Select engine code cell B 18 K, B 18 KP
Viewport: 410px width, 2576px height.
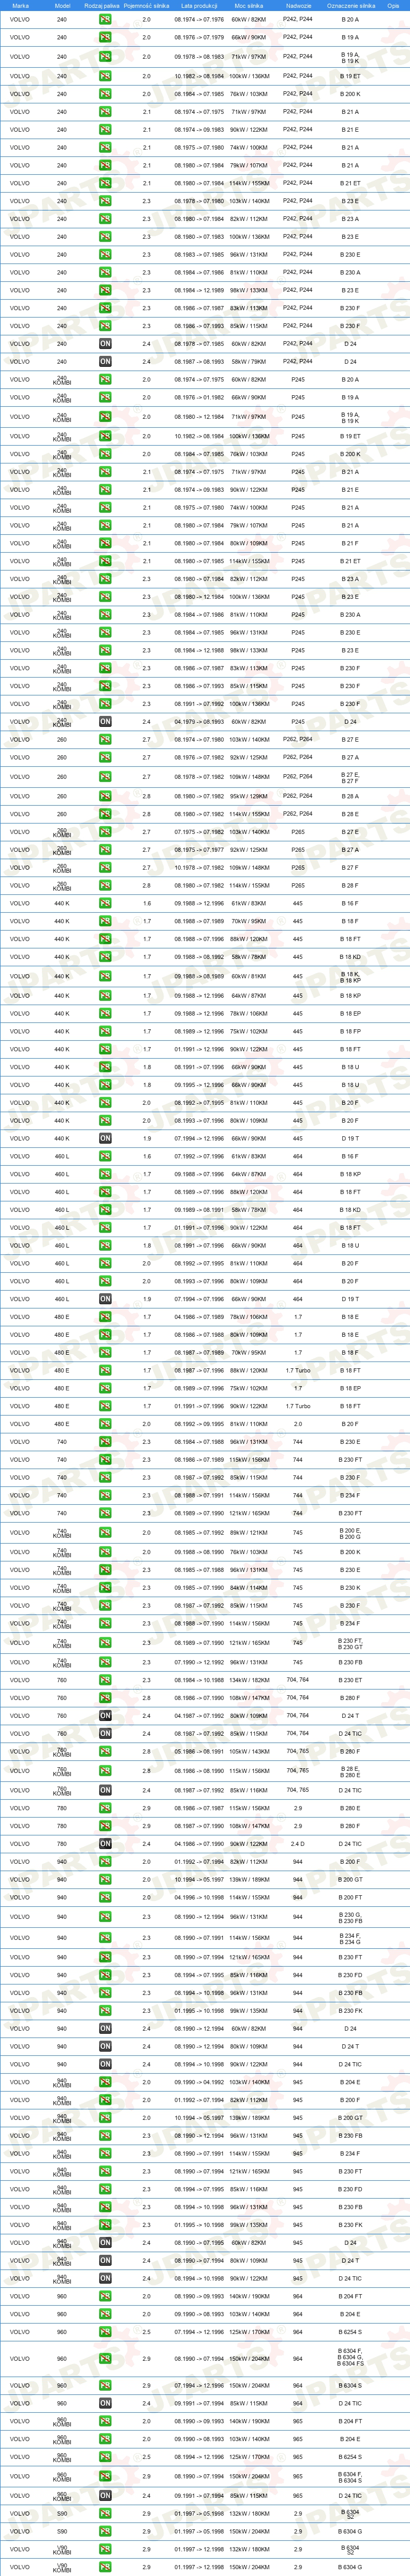pyautogui.click(x=350, y=976)
